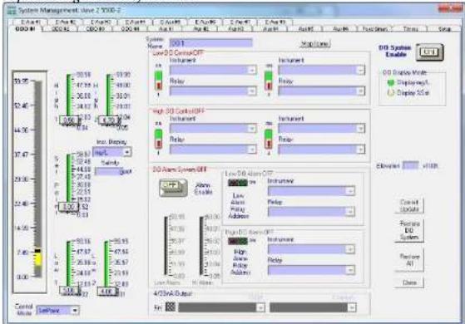Viewport: 465px width, 324px height.
Task: Click the System Name input field
Action: click(210, 43)
